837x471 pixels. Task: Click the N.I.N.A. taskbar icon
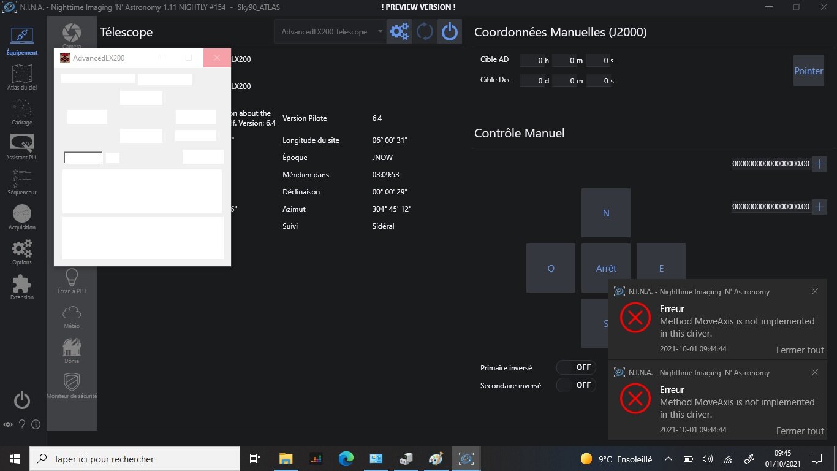[x=466, y=459]
